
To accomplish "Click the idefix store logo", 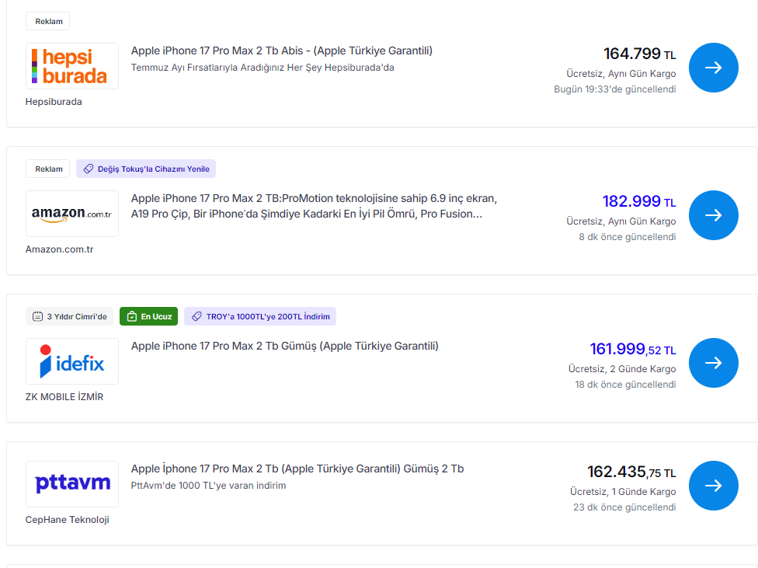I will [72, 361].
